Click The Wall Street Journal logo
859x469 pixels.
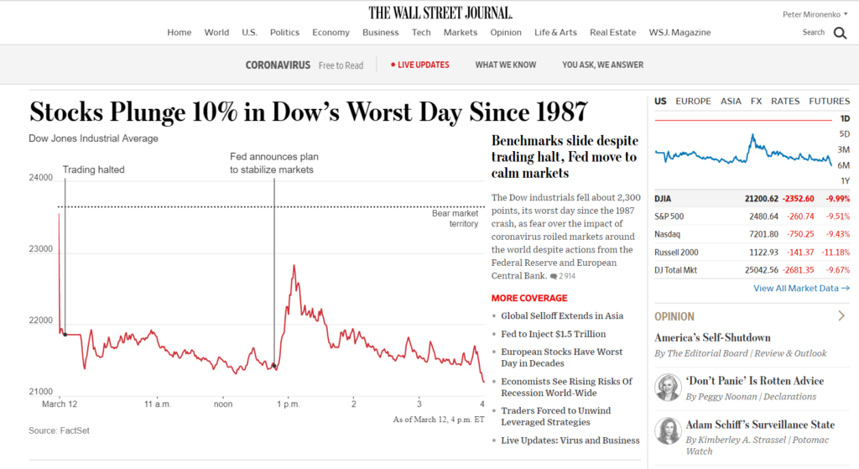pos(440,13)
